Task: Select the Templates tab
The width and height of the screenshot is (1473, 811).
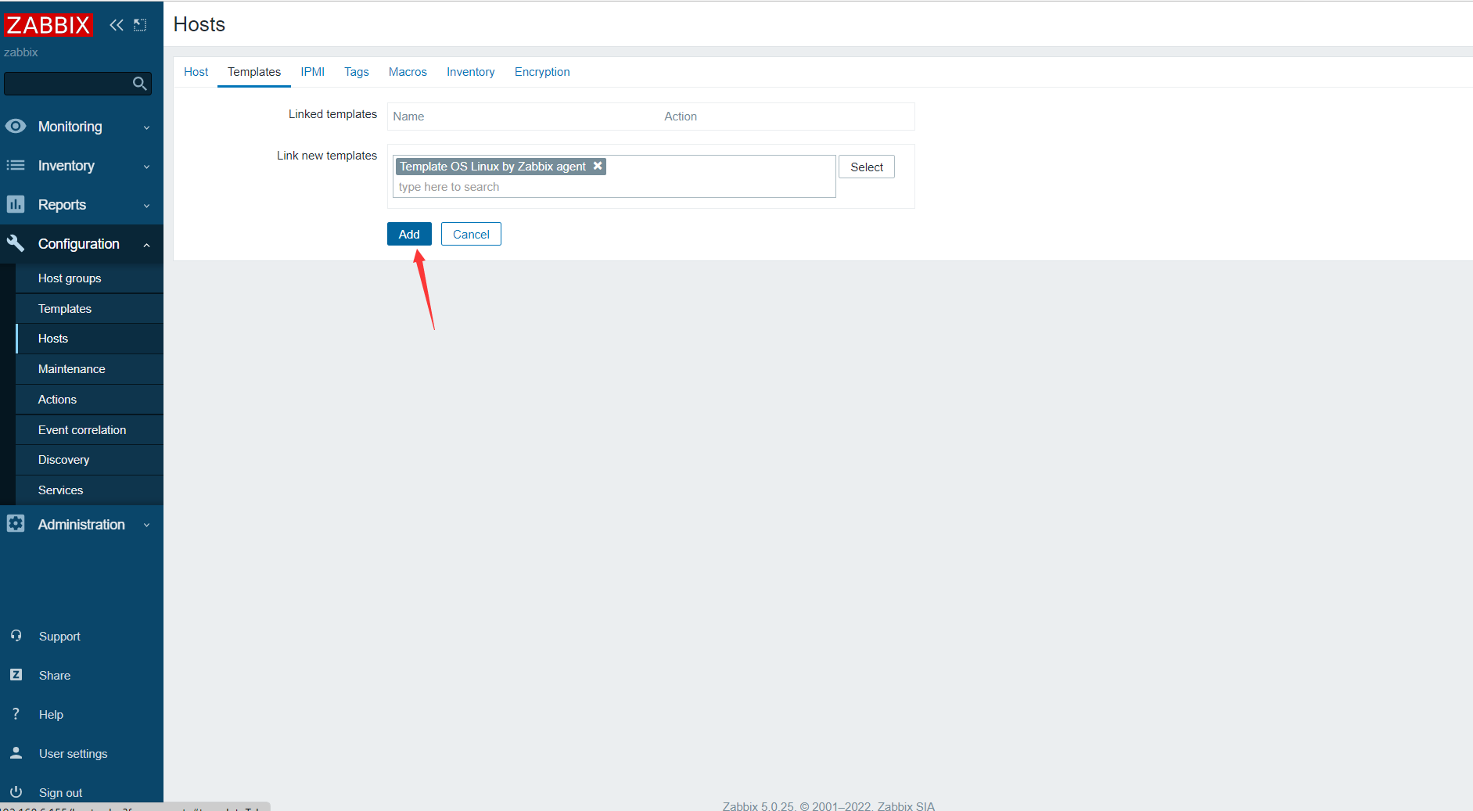Action: 254,72
